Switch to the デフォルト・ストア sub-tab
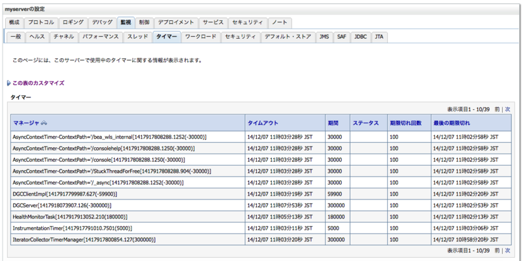The width and height of the screenshot is (523, 261). pyautogui.click(x=288, y=37)
